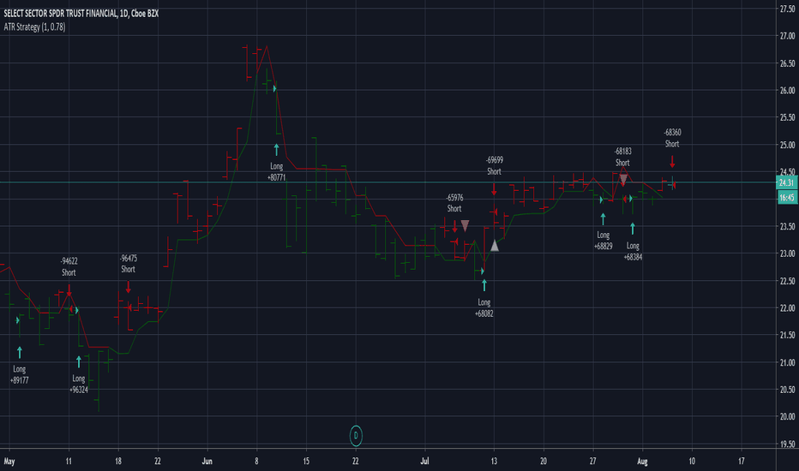Click the red down arrow below Short -94622
The height and width of the screenshot is (471, 799).
(x=69, y=291)
